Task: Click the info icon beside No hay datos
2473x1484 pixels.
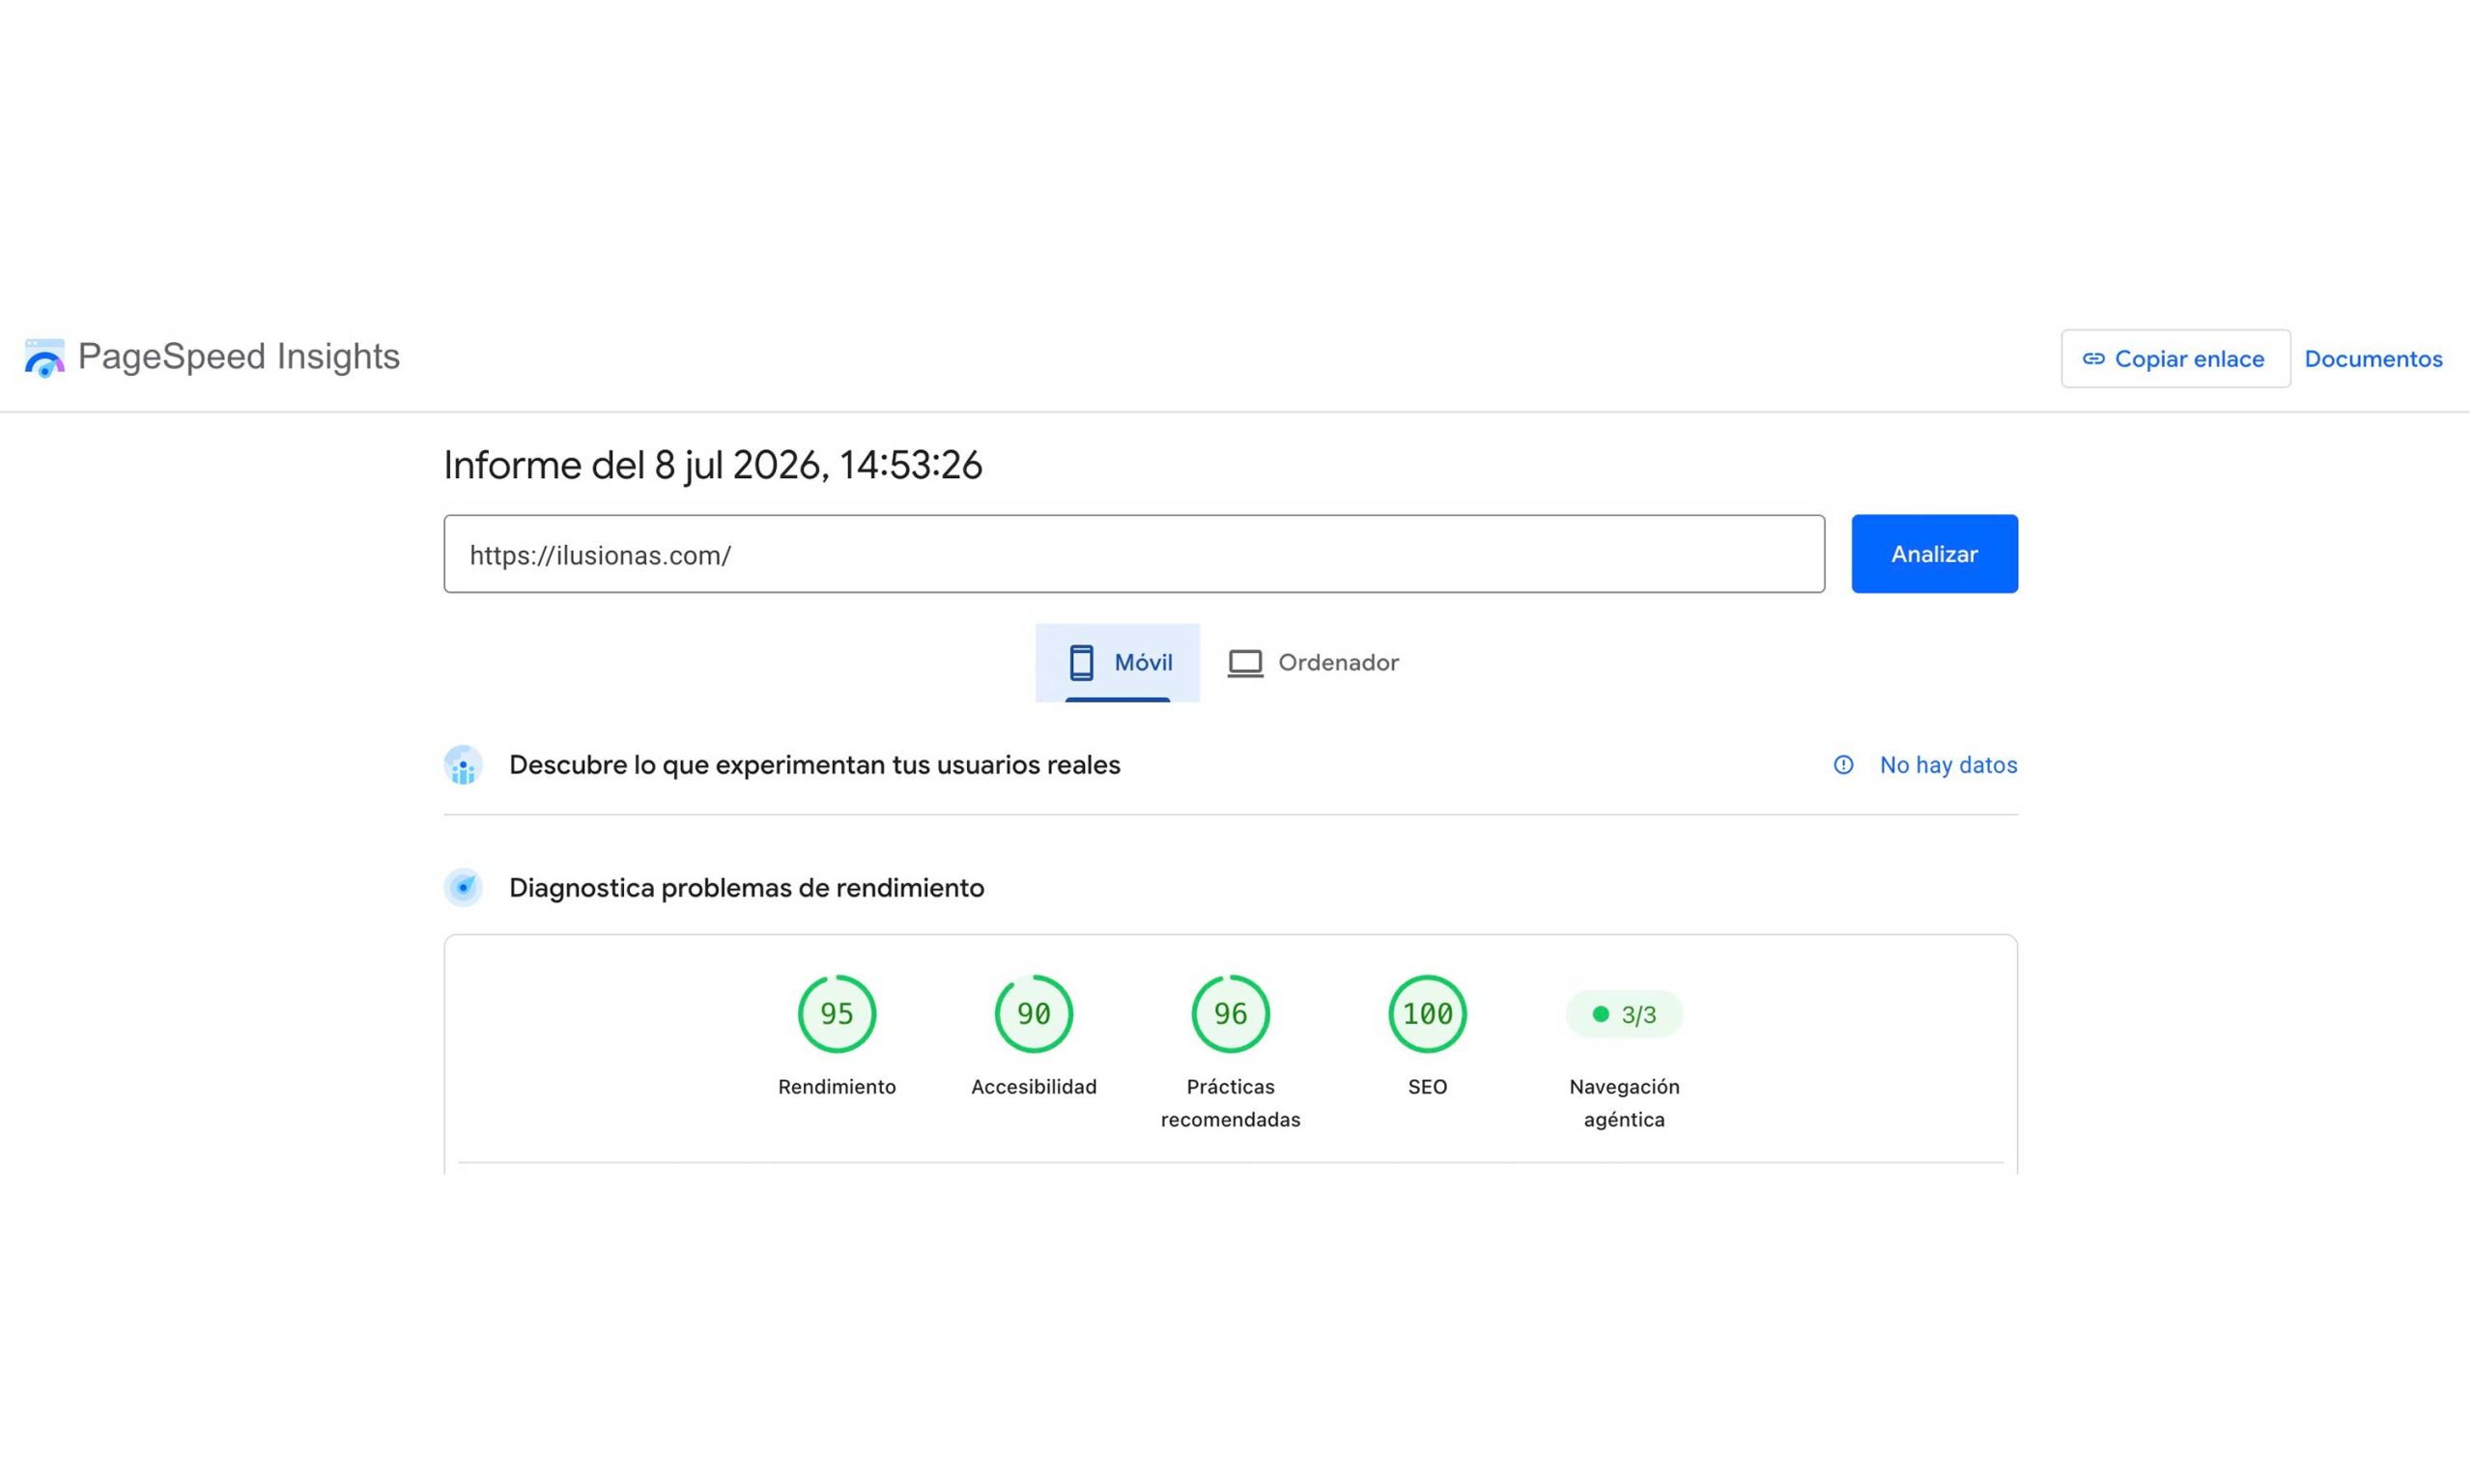Action: 1844,765
